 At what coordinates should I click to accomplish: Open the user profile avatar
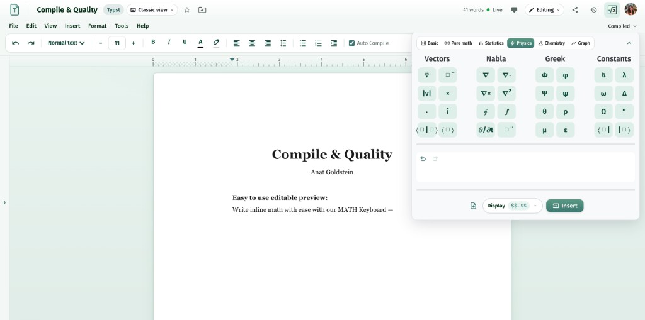[x=631, y=9]
